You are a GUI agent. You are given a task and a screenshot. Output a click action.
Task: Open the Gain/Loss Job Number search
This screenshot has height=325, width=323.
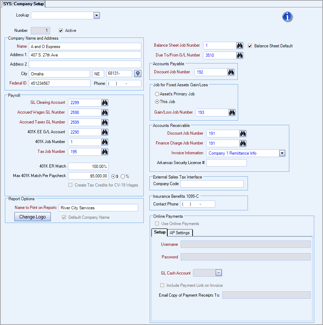click(232, 112)
